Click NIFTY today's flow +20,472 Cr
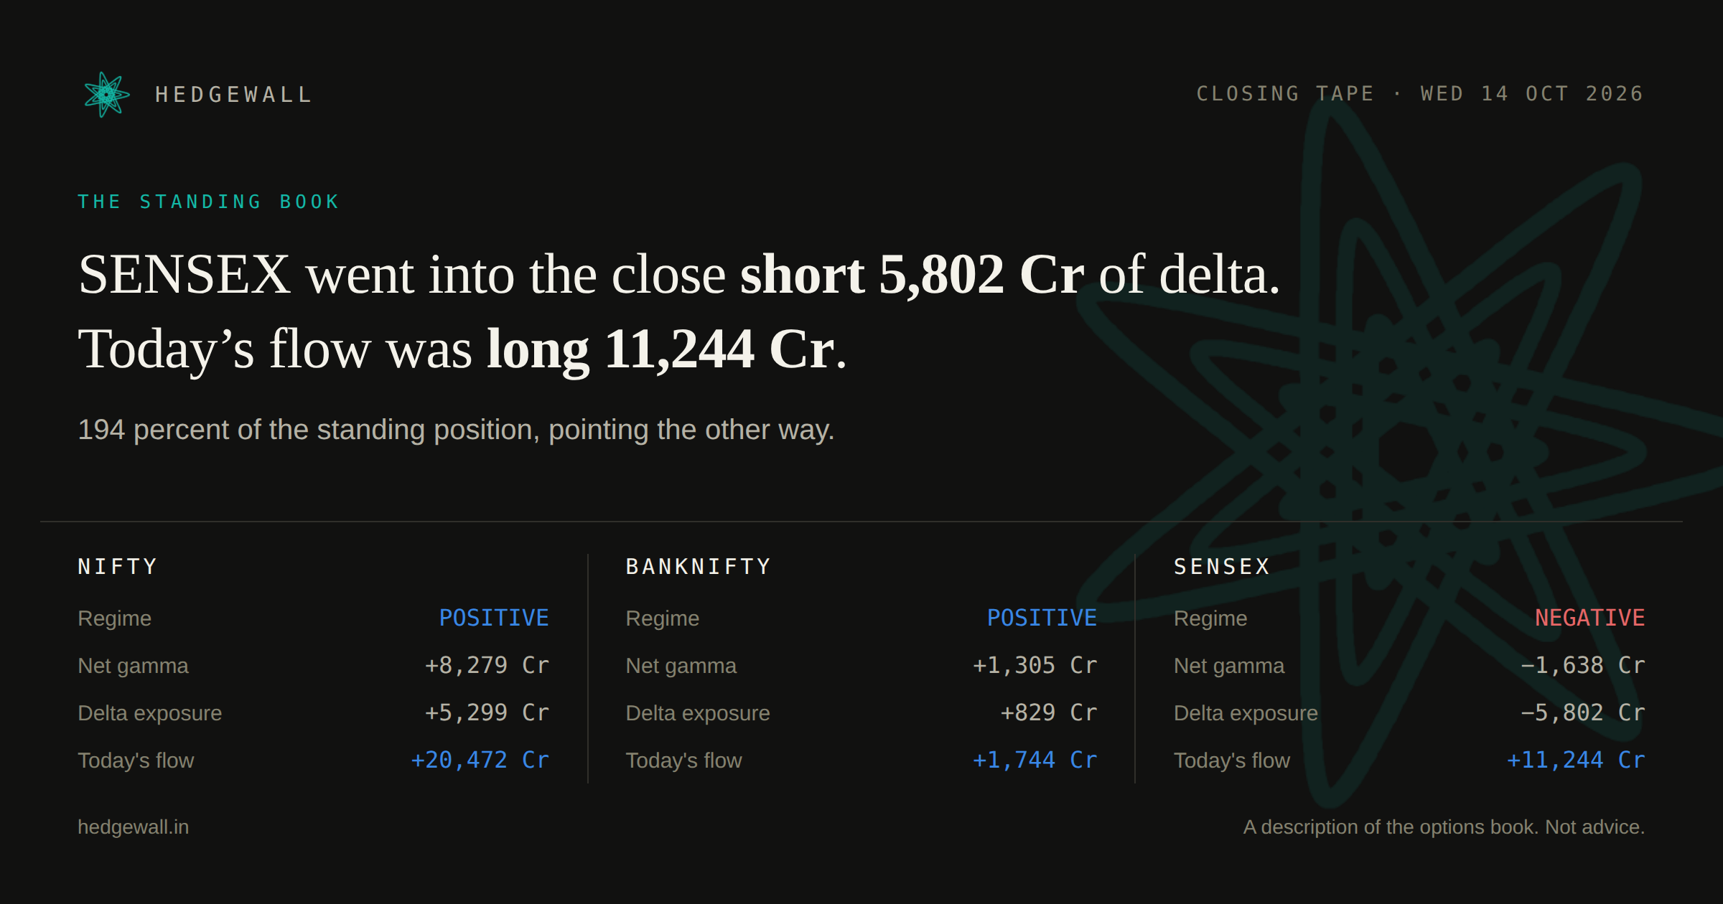 [x=480, y=760]
